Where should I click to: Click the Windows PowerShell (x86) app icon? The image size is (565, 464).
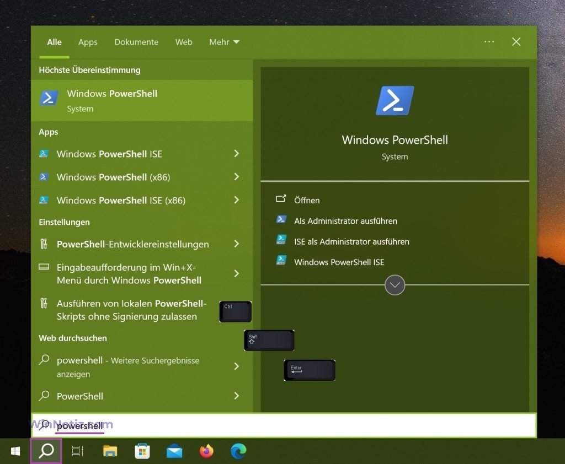(44, 177)
